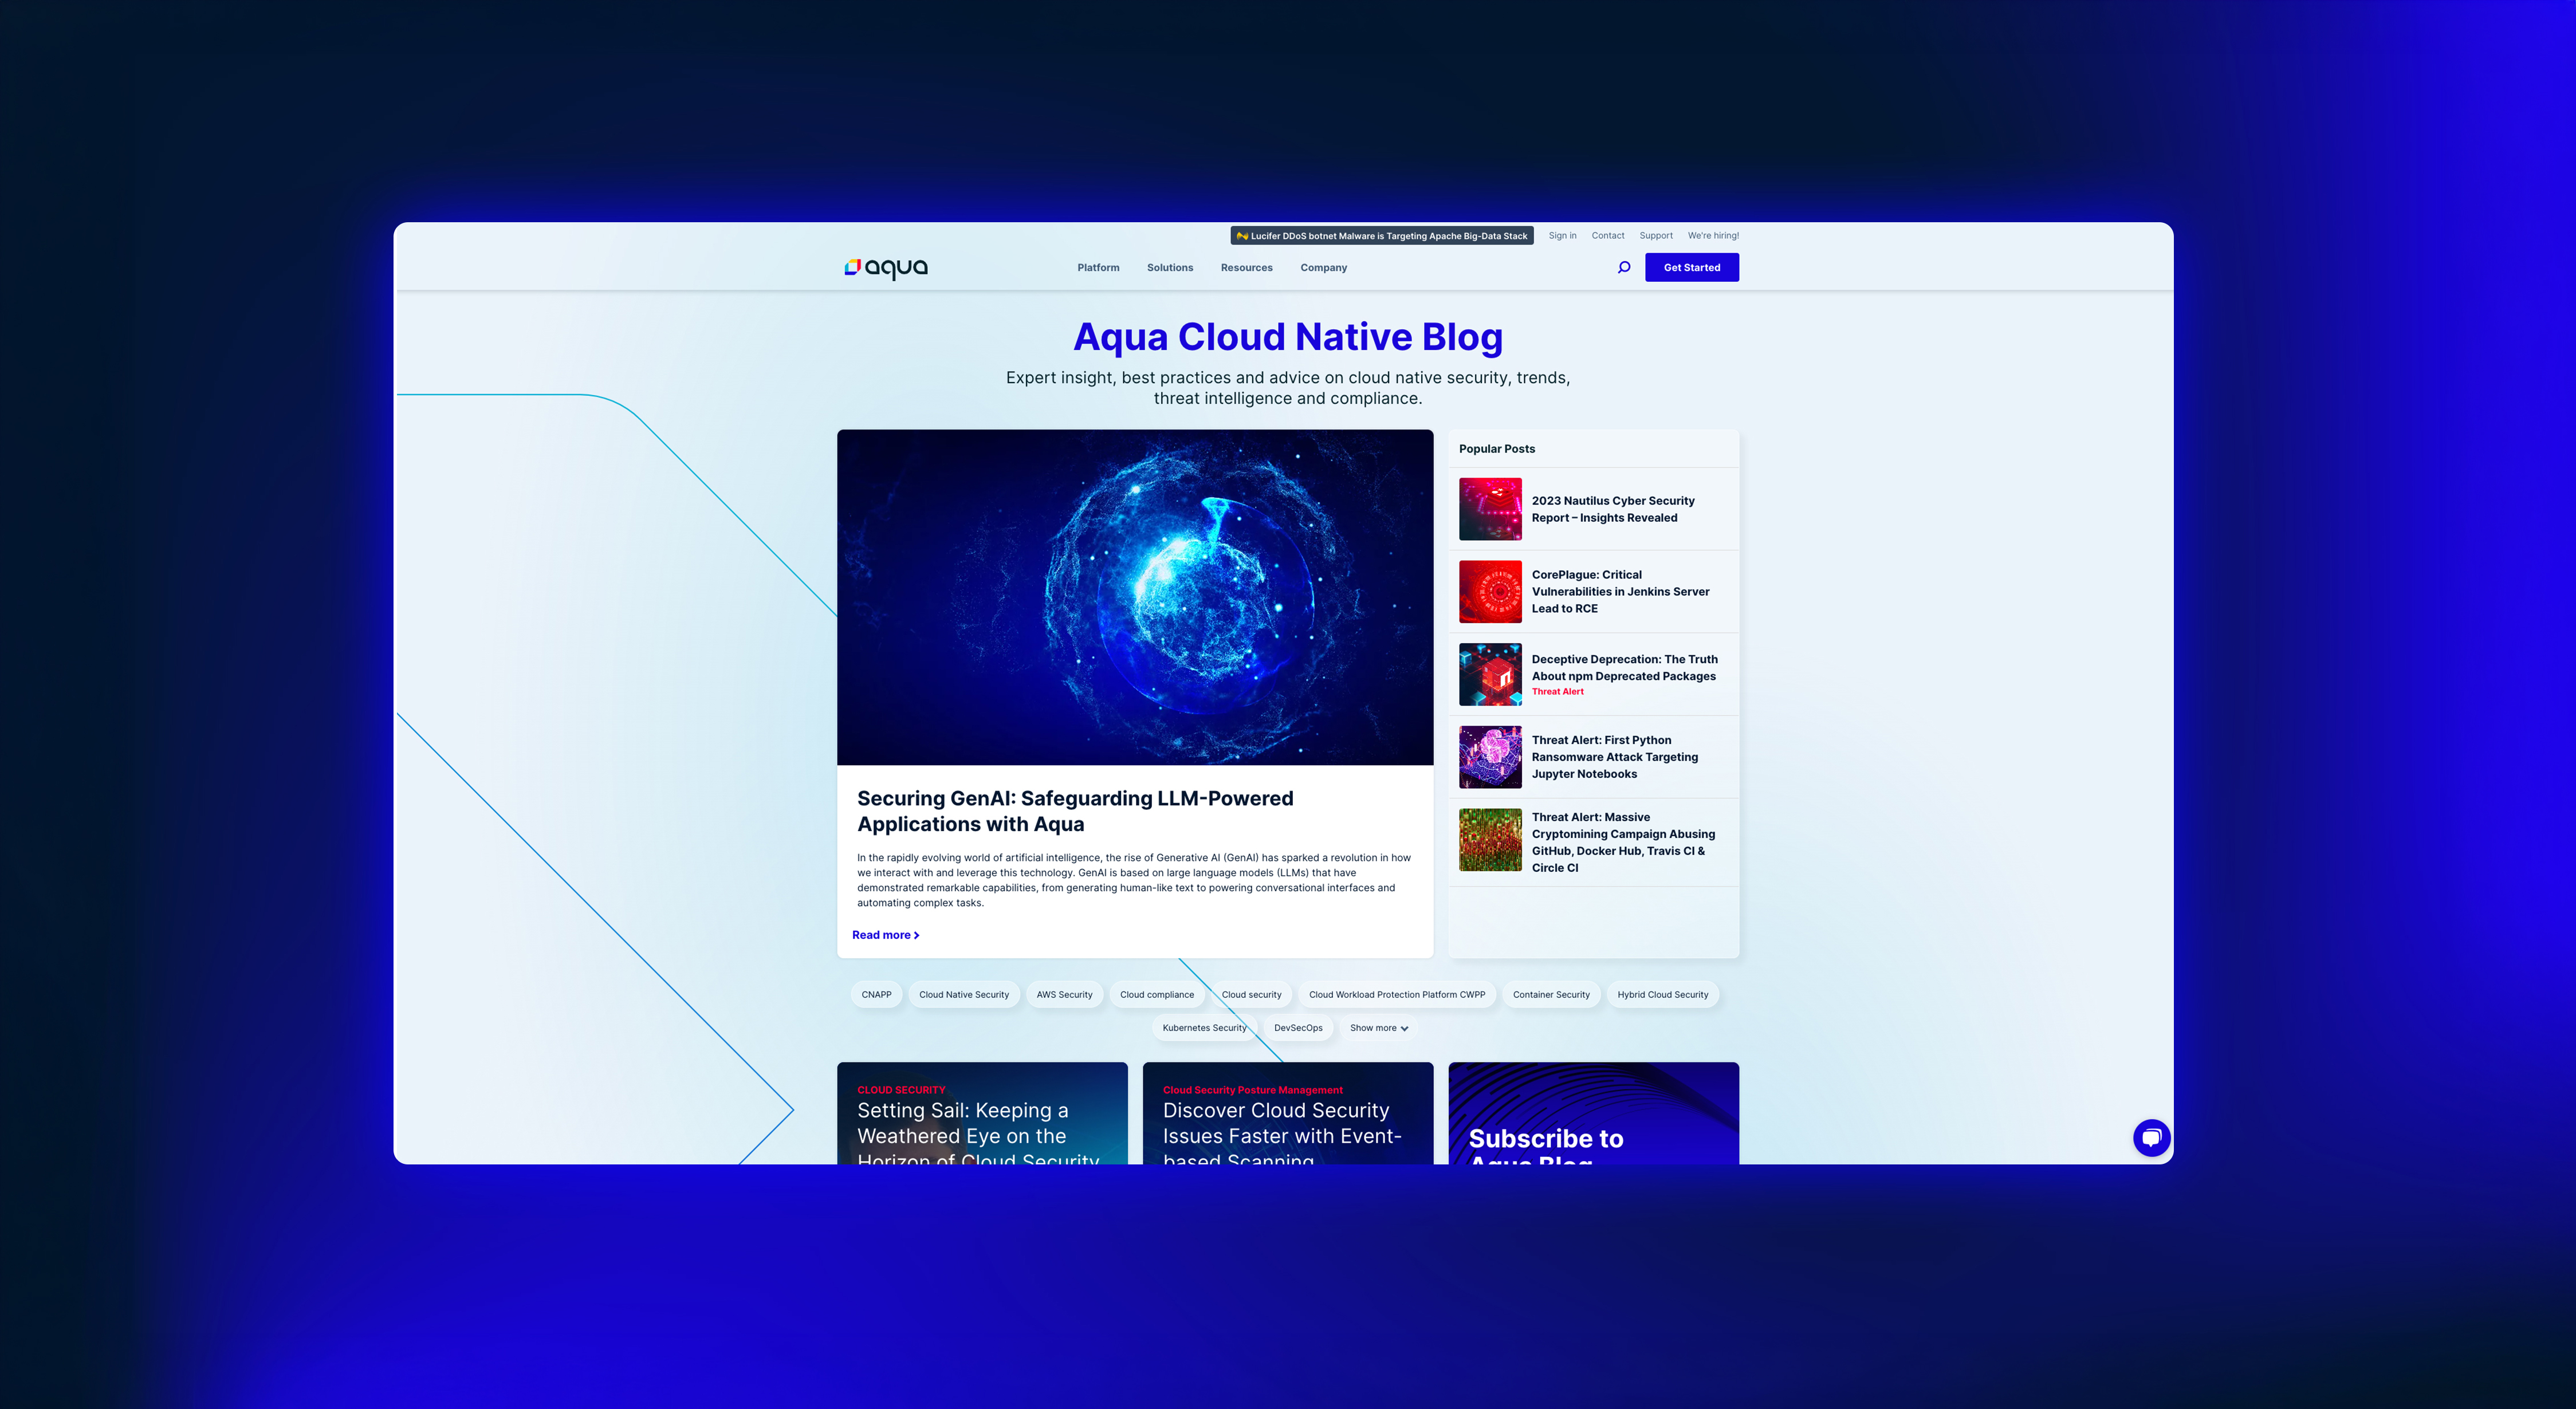This screenshot has height=1409, width=2576.
Task: Filter by DevSecOps tag
Action: 1298,1028
